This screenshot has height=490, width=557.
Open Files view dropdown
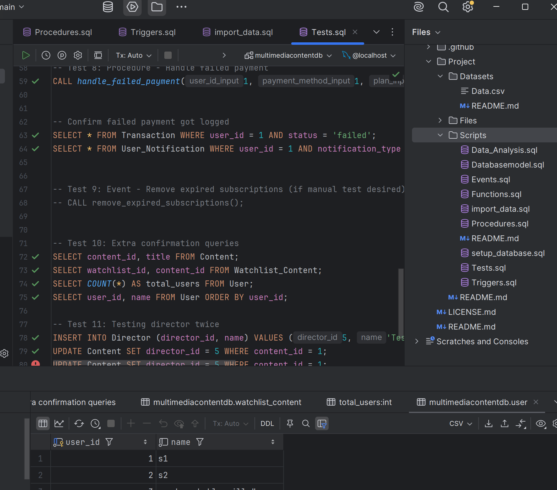[426, 32]
